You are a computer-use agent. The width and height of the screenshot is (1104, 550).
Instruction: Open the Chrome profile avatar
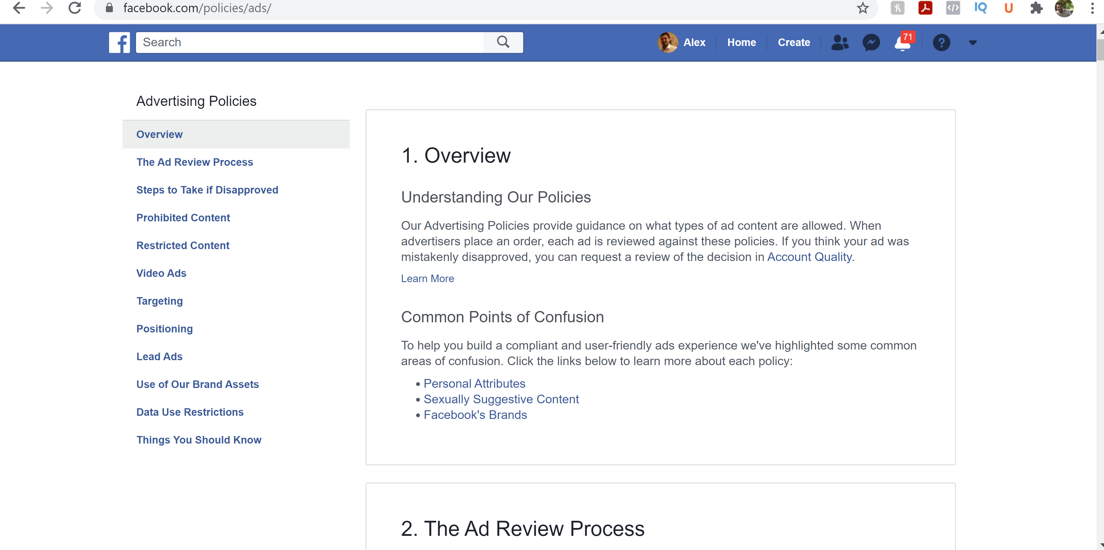(x=1064, y=8)
